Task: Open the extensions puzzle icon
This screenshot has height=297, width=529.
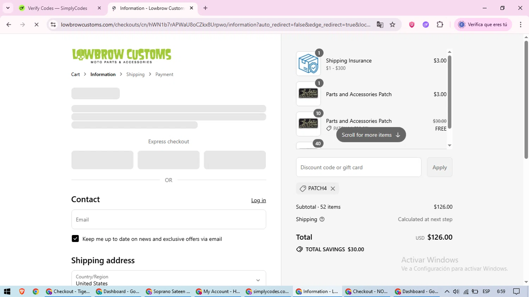Action: (440, 25)
